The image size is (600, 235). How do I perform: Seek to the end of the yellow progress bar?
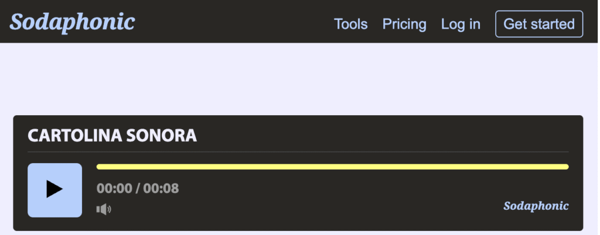(567, 167)
